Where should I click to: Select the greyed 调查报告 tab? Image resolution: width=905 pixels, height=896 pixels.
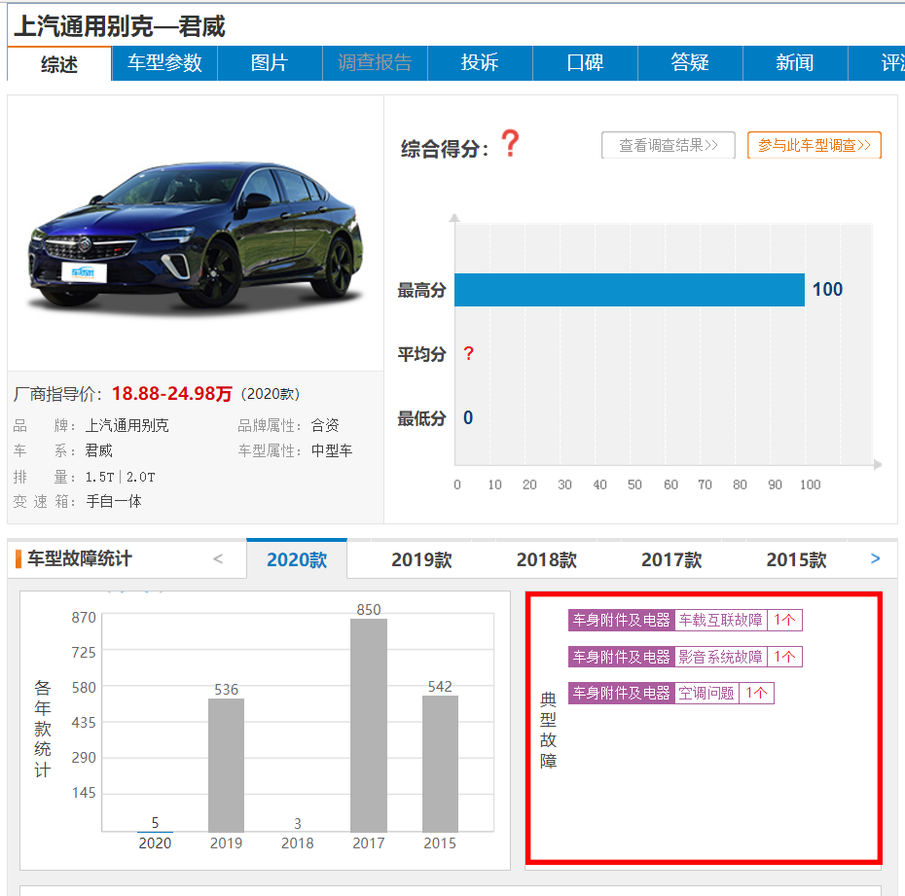[375, 63]
